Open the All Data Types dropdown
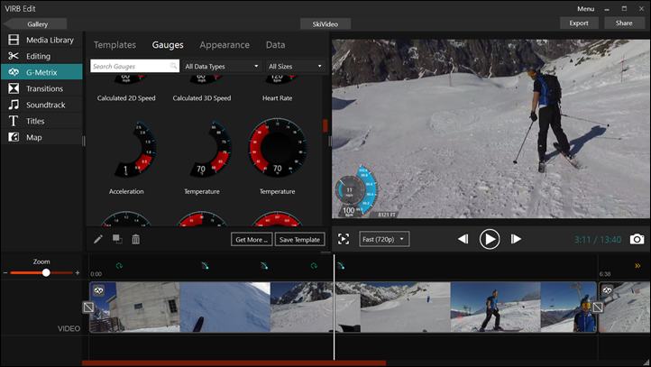Viewport: 651px width, 367px height. [x=221, y=66]
